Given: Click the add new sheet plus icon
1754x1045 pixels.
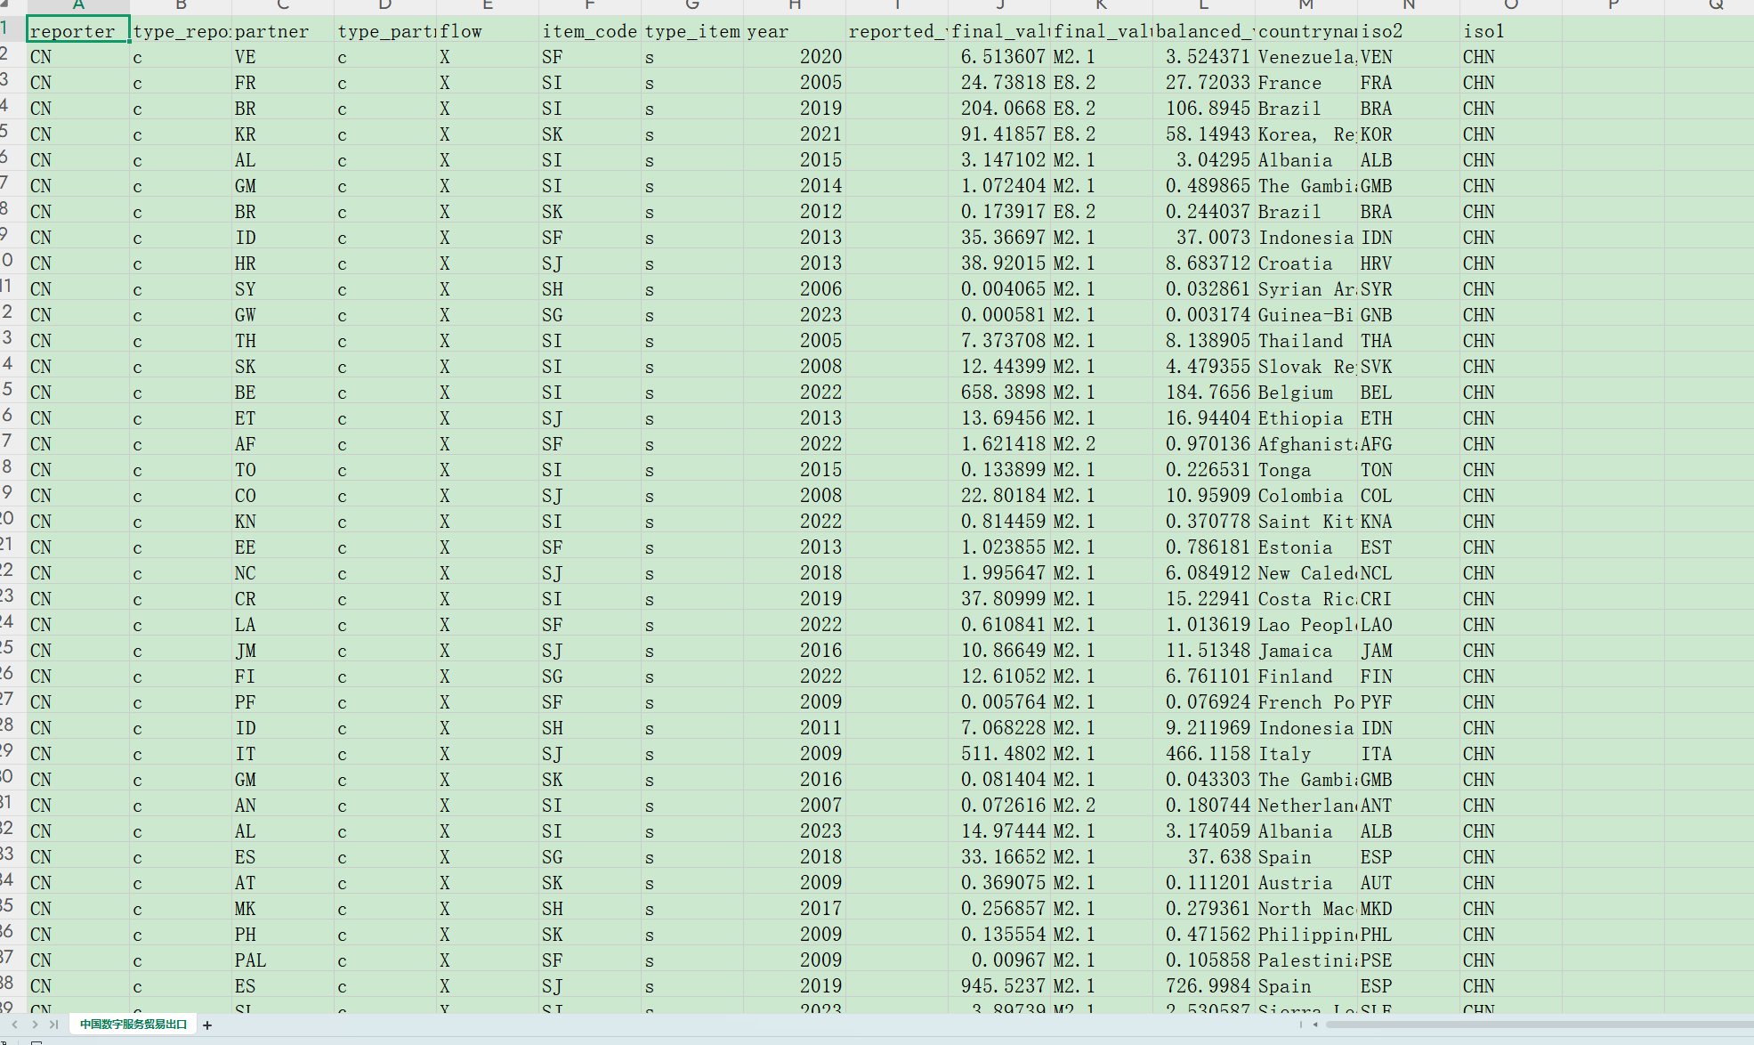Looking at the screenshot, I should click(207, 1025).
